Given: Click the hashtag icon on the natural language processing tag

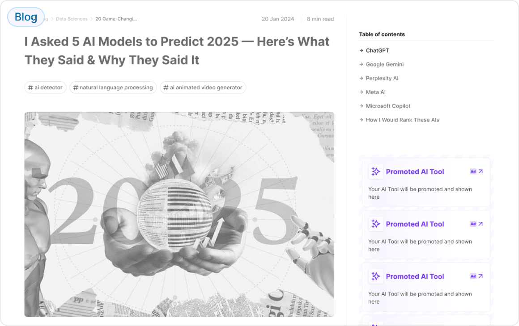Looking at the screenshot, I should click(76, 88).
